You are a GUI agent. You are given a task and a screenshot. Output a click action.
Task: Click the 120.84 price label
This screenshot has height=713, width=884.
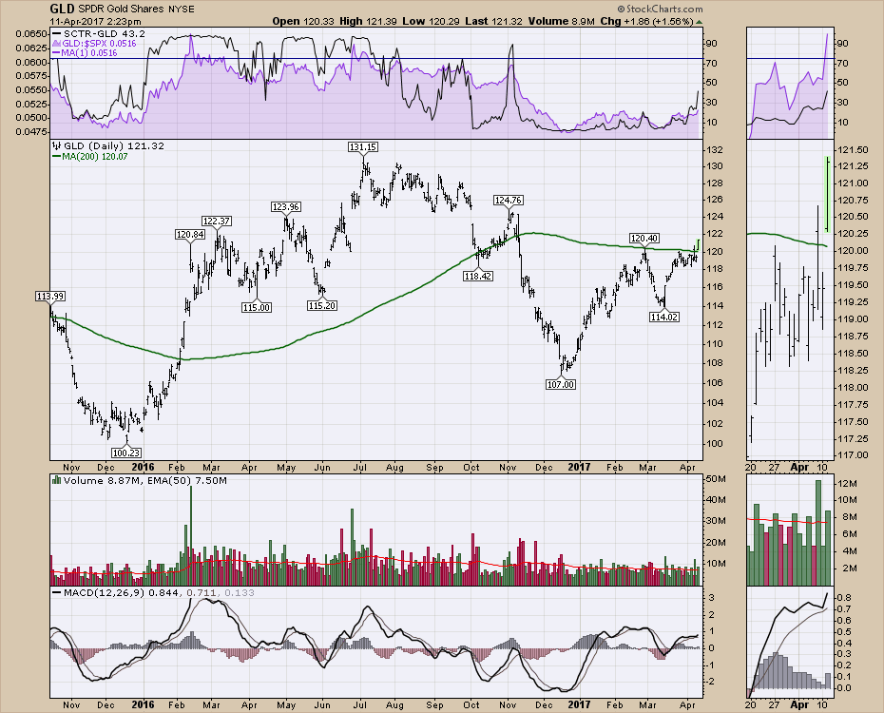pos(190,235)
